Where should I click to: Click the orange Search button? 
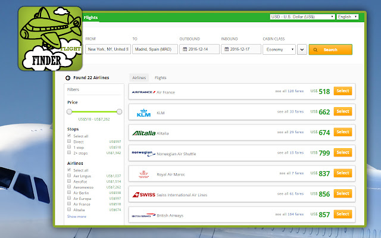click(x=330, y=49)
